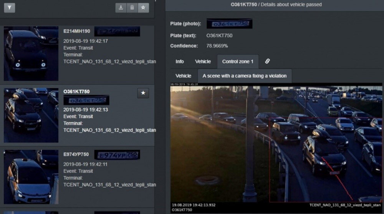Click timestamp 2019-08-19 19:42:11

(x=85, y=164)
